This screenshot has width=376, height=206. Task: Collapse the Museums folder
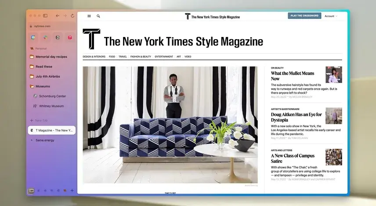(42, 86)
